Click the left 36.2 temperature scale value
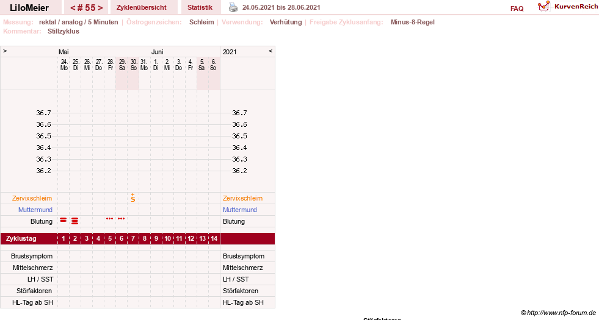The height and width of the screenshot is (320, 599). 43,171
